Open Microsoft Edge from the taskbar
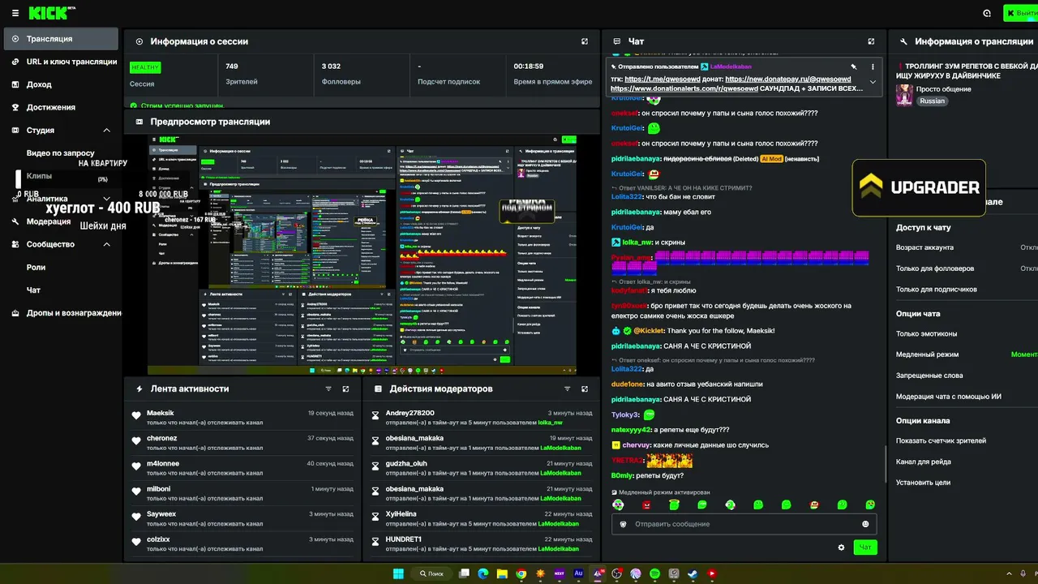The height and width of the screenshot is (584, 1038). [483, 573]
